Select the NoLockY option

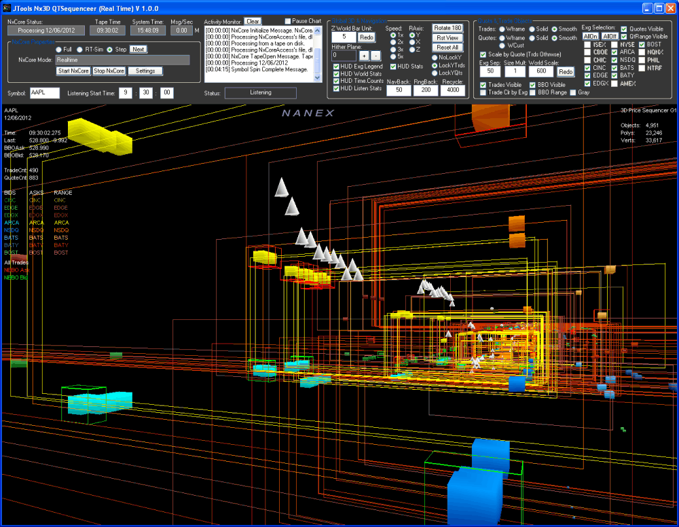(x=435, y=58)
